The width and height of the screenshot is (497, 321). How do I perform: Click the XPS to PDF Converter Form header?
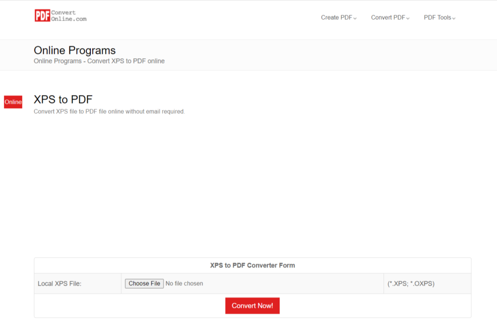point(252,265)
